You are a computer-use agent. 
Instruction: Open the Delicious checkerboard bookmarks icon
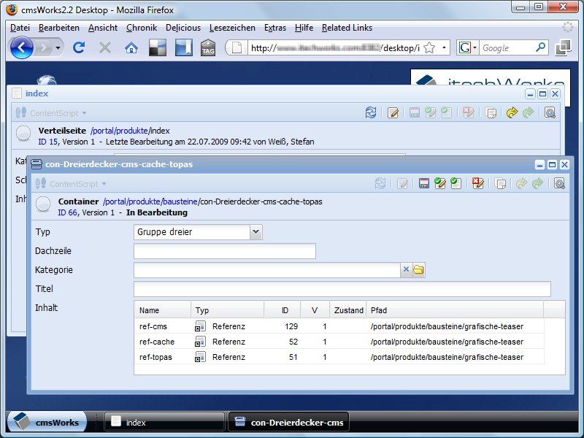pyautogui.click(x=158, y=47)
